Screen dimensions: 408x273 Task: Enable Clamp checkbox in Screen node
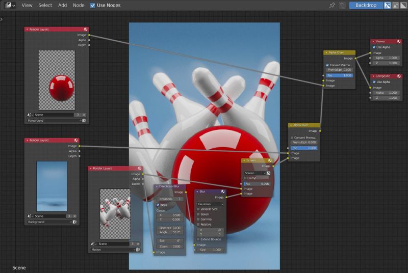(245, 178)
